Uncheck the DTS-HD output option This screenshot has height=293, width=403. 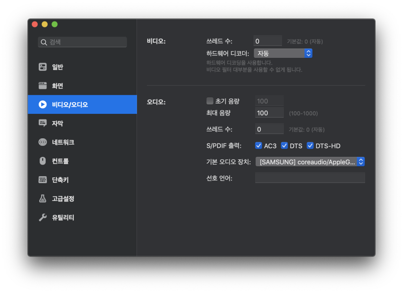310,146
